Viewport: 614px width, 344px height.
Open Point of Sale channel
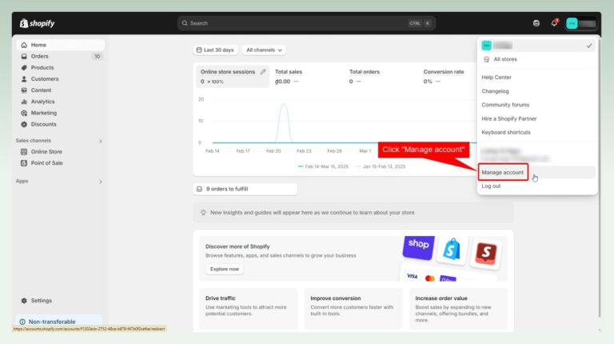[x=61, y=163]
